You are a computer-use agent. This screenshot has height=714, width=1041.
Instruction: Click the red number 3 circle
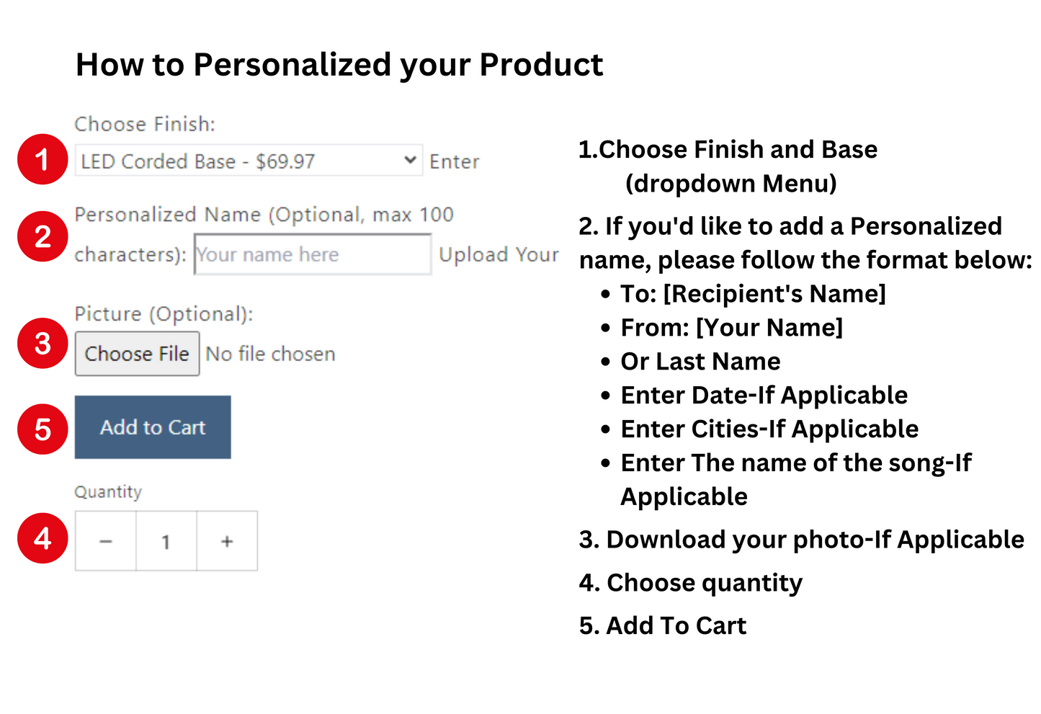click(43, 343)
